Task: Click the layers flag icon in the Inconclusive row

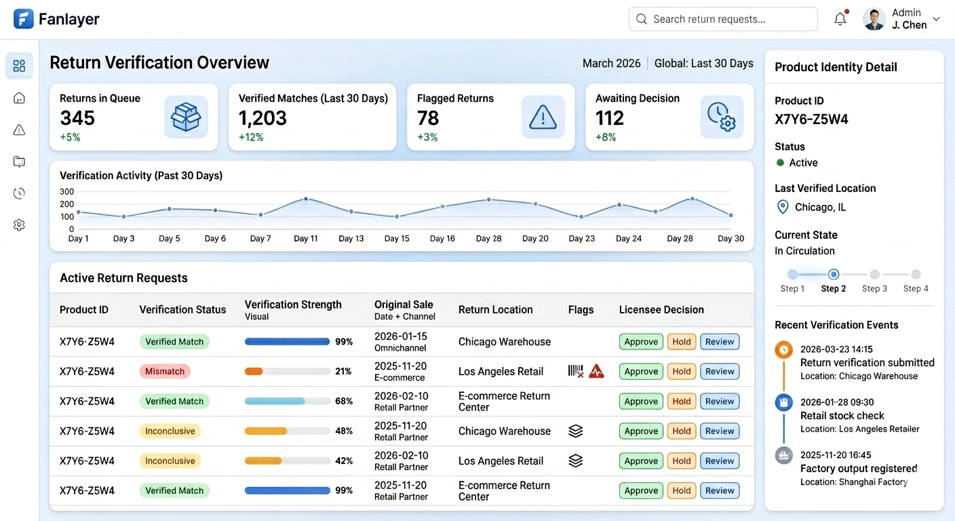Action: click(576, 431)
